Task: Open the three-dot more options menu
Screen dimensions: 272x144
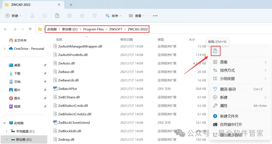Action: pos(155,16)
